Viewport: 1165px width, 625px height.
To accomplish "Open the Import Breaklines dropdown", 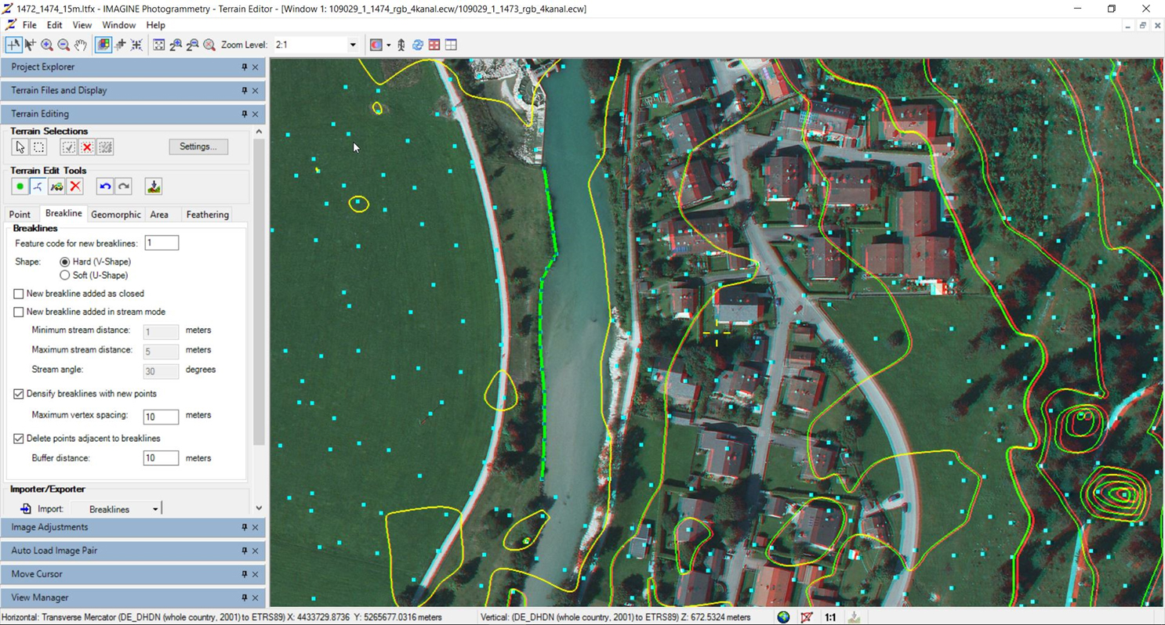I will [155, 509].
